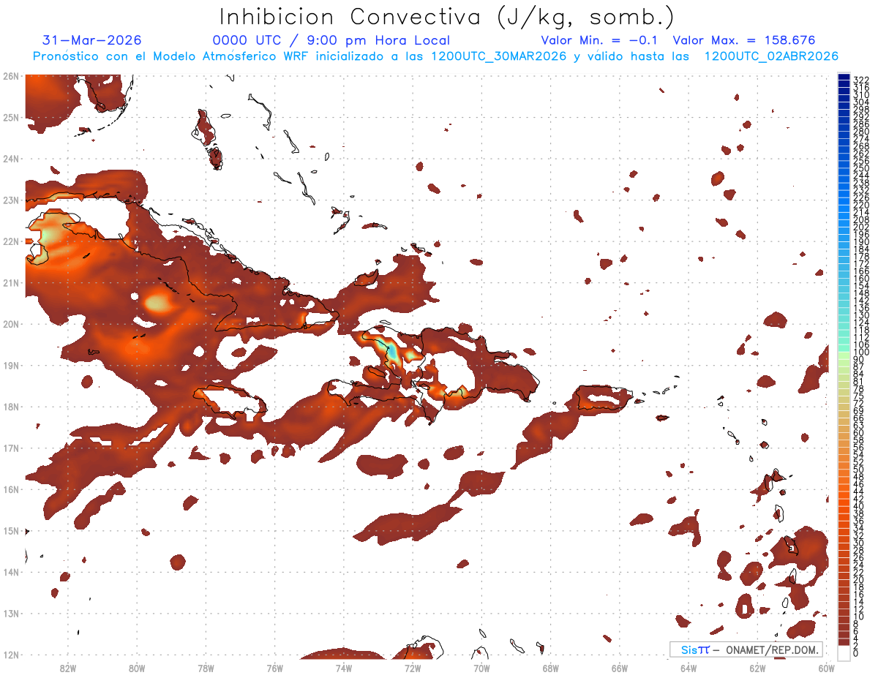This screenshot has width=878, height=678.
Task: Click the 31-Mar-2026 date label
Action: click(x=92, y=40)
